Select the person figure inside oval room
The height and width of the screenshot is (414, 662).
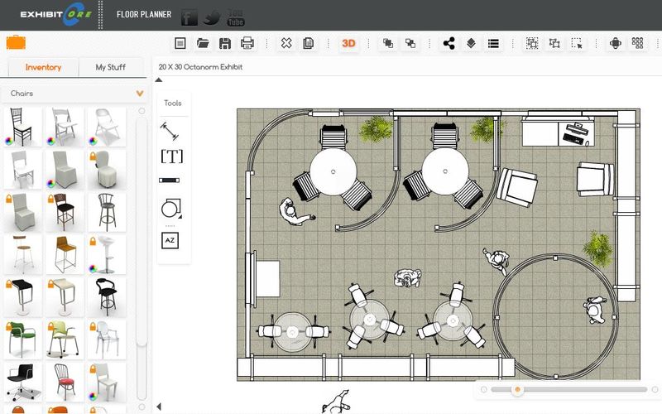point(594,309)
